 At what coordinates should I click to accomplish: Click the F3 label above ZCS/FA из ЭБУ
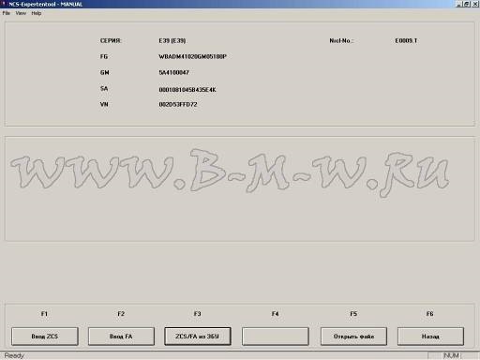point(197,313)
